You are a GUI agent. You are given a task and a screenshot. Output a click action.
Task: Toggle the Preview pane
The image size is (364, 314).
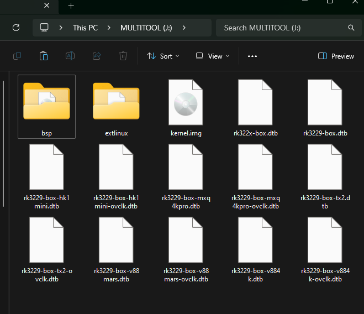pos(336,56)
